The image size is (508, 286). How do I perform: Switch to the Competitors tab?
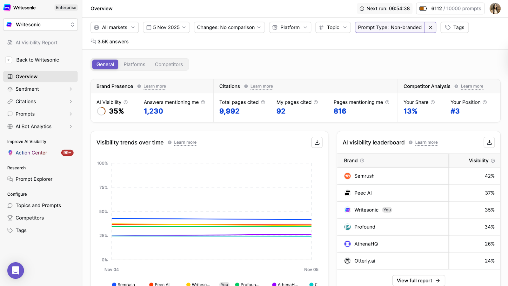coord(169,64)
